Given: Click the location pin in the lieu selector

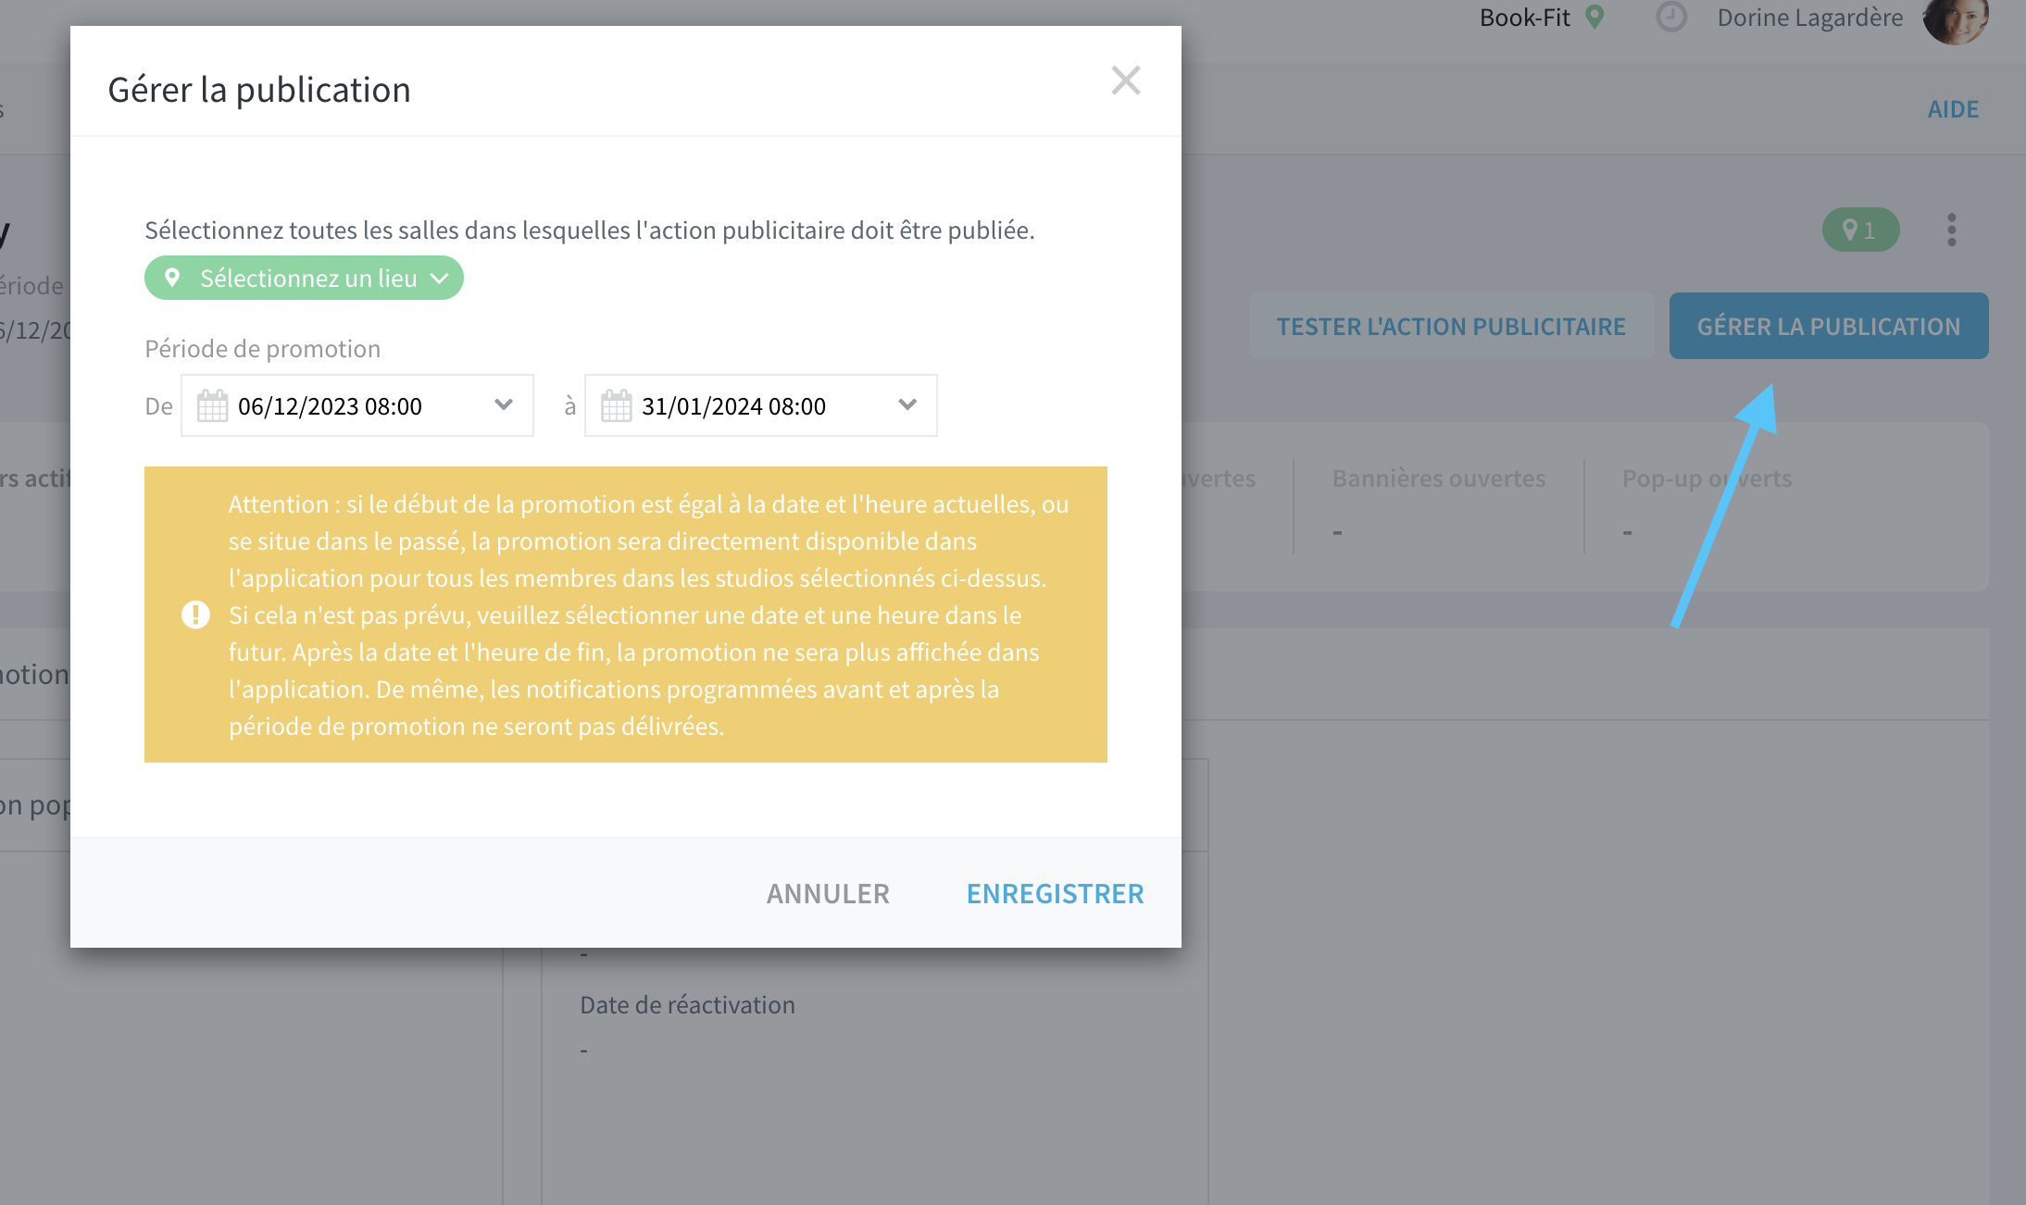Looking at the screenshot, I should point(172,278).
